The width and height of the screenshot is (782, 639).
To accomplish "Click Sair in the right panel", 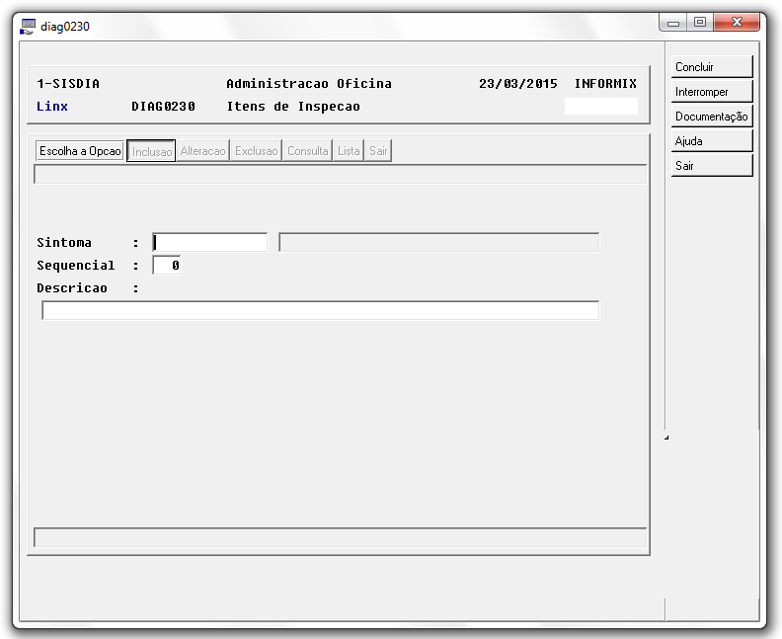I will [712, 165].
